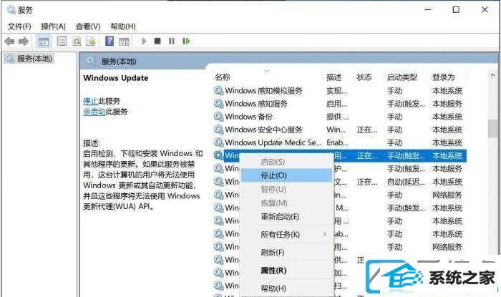This screenshot has height=297, width=501.
Task: Click the vertical scrollbar thumb in services list
Action: tap(492, 128)
